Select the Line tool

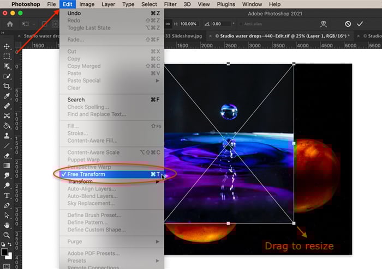7,146
